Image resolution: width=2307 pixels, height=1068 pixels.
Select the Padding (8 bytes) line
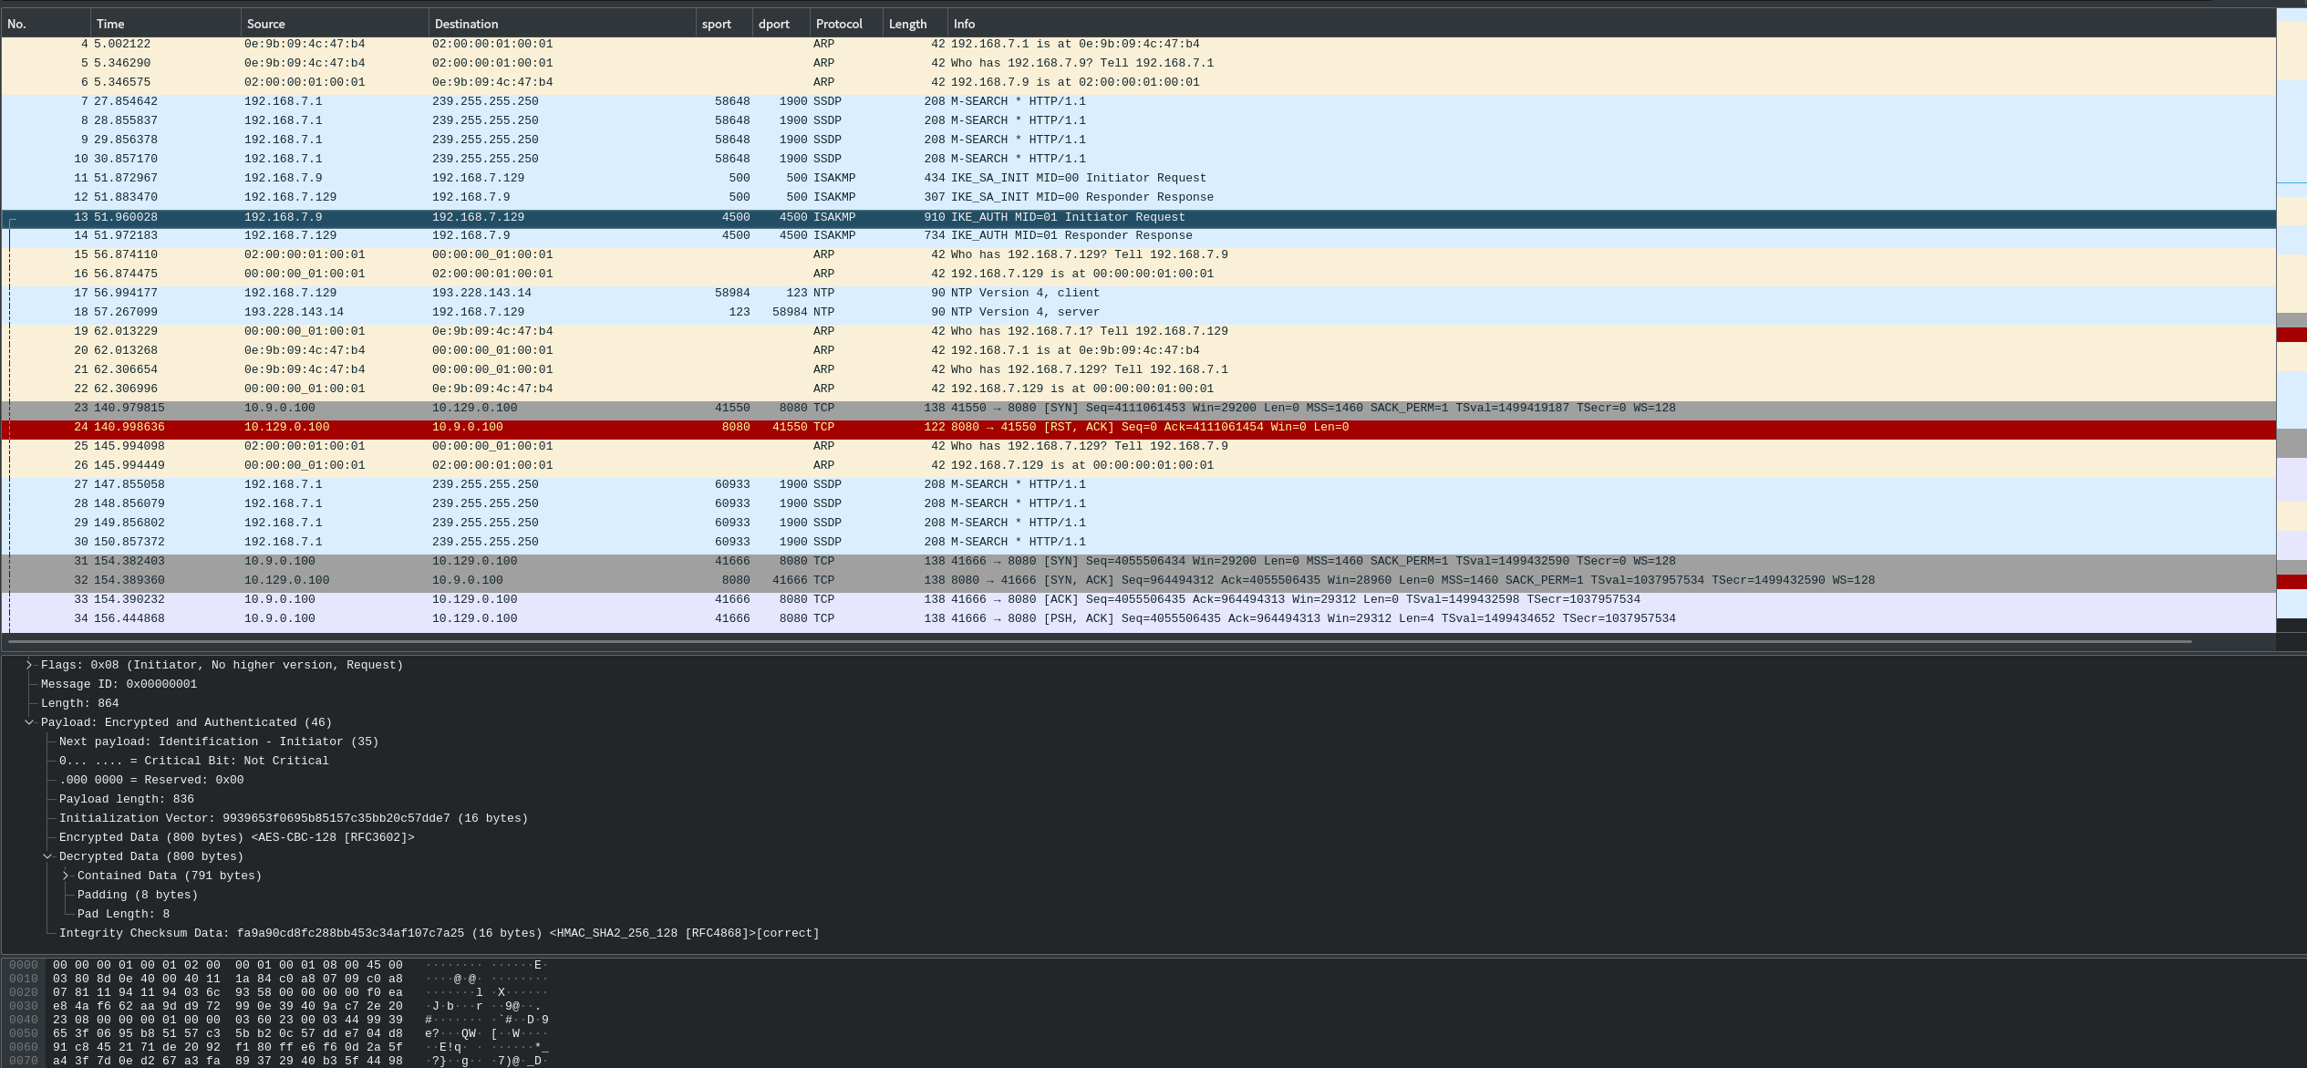coord(137,895)
